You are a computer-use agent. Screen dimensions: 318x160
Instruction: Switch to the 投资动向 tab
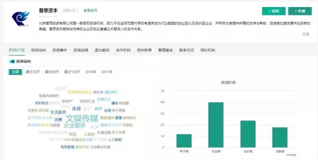coord(38,50)
